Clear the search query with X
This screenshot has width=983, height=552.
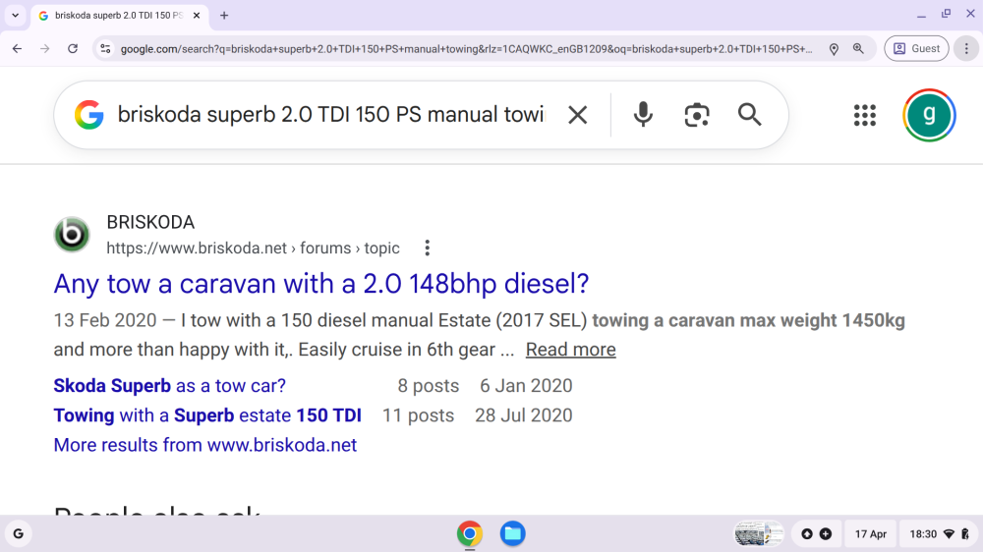click(x=577, y=115)
